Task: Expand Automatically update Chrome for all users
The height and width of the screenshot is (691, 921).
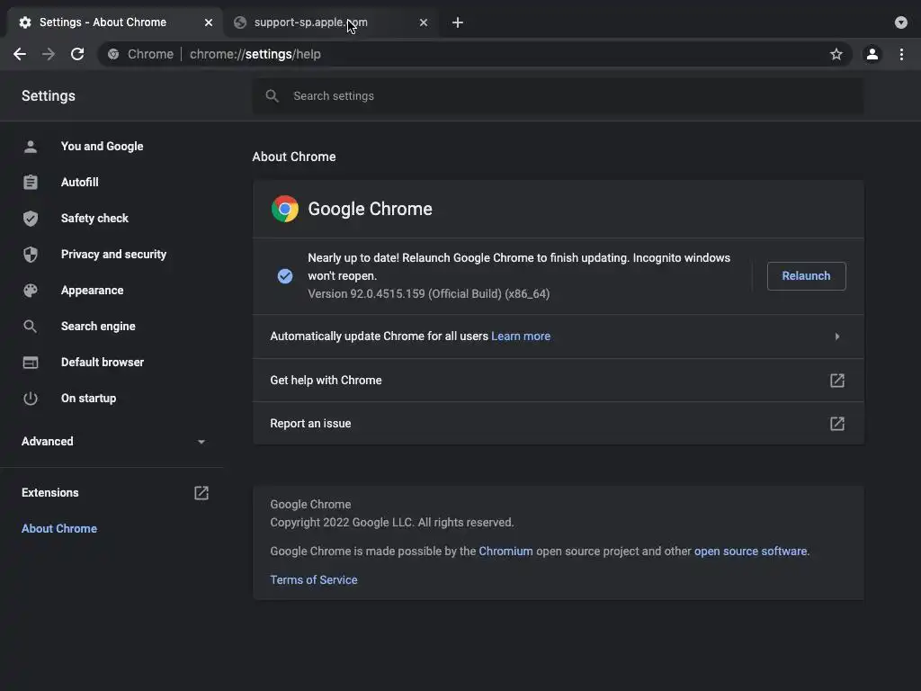Action: [836, 337]
